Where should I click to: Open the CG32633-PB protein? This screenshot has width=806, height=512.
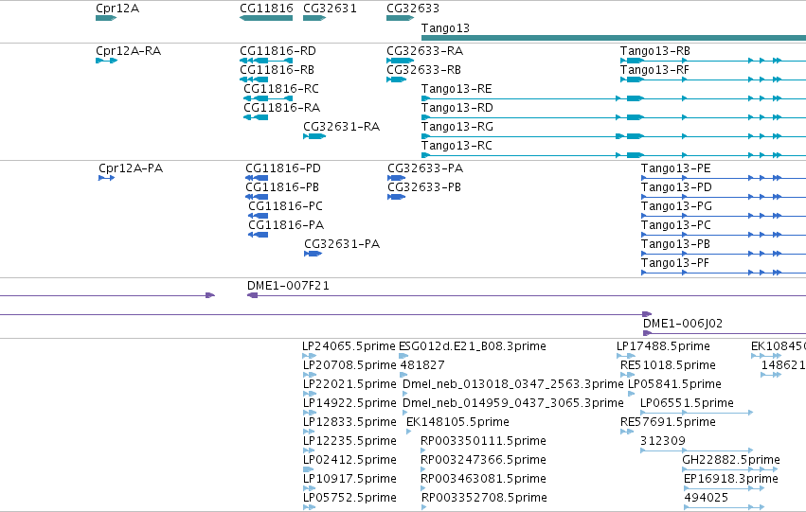click(x=396, y=197)
